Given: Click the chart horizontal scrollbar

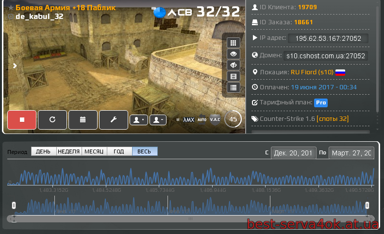Looking at the screenshot, I should pyautogui.click(x=190, y=218).
